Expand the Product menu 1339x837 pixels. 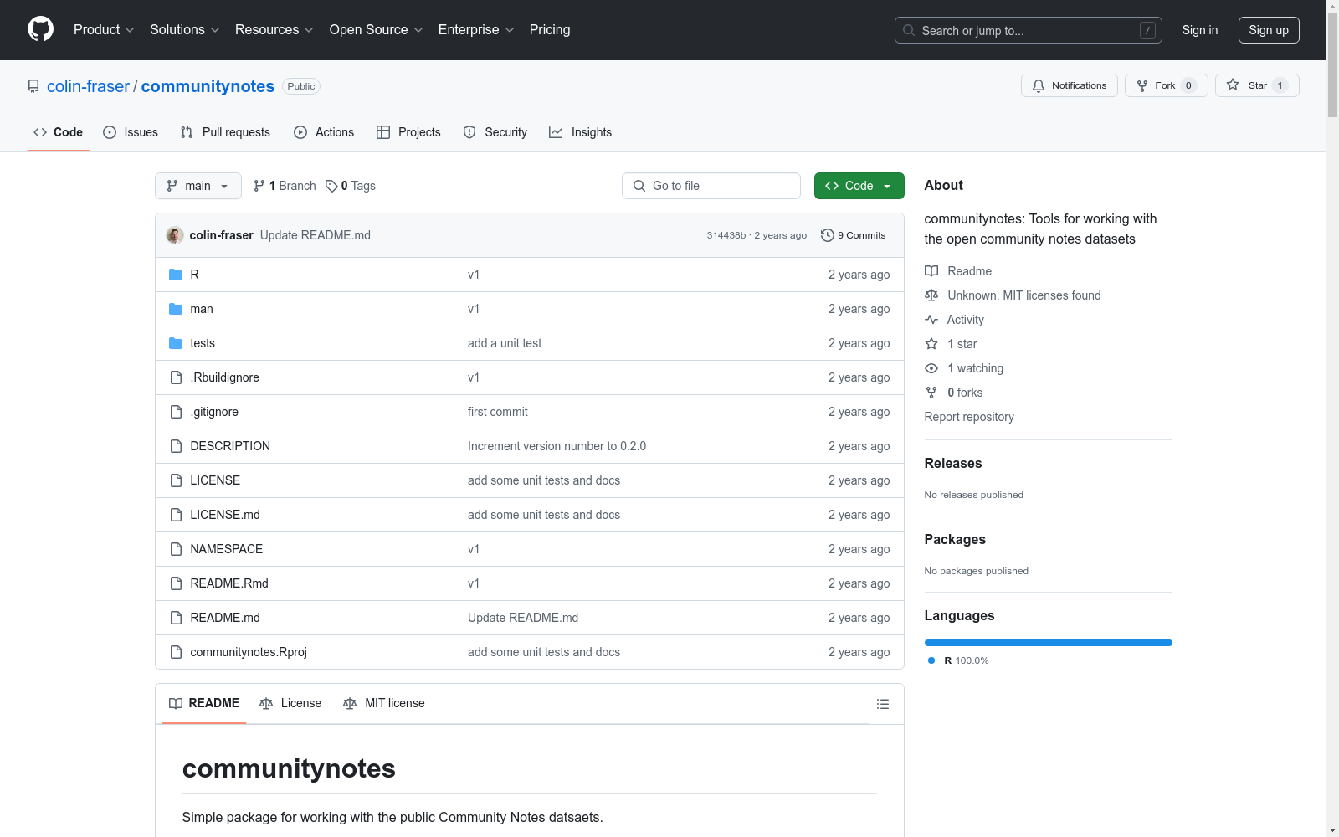[104, 29]
